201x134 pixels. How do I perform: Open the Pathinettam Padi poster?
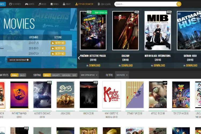pos(19,95)
